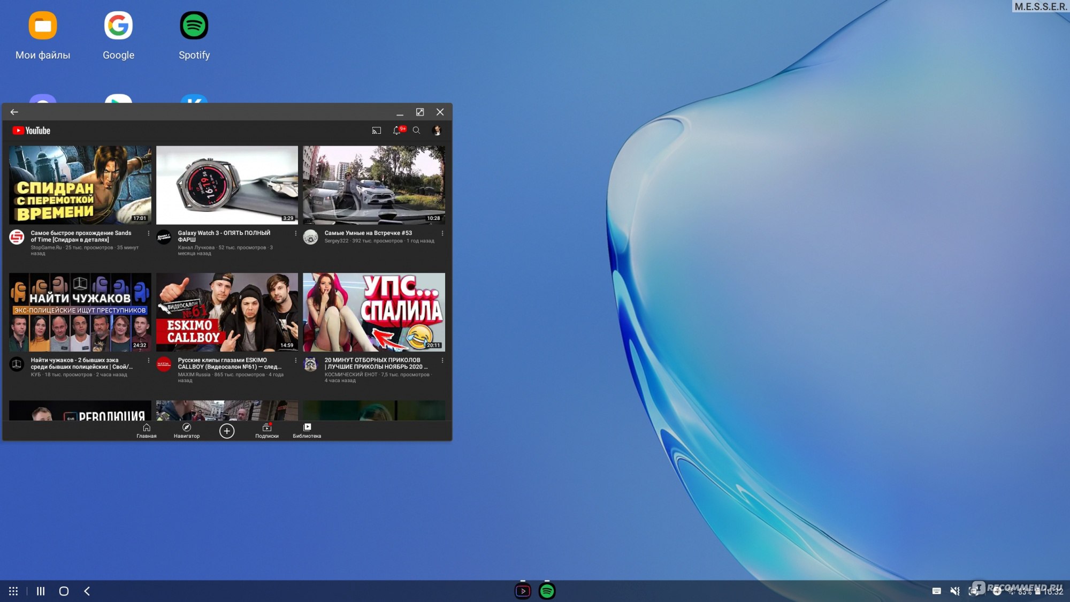
Task: Open the Sands of Time speedrun title
Action: (81, 236)
